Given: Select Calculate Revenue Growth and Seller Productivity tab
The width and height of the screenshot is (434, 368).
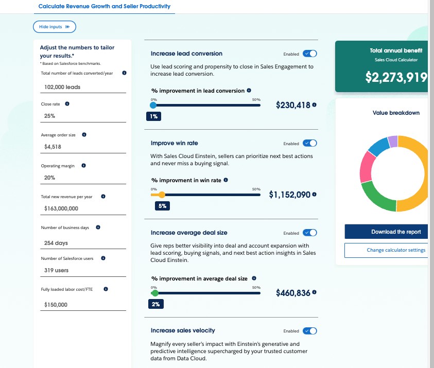Looking at the screenshot, I should point(105,6).
